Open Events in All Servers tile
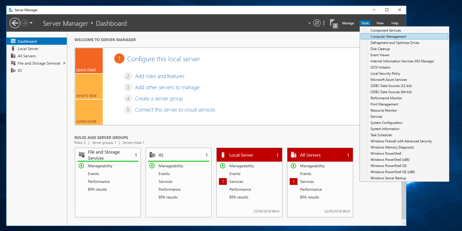Screen dimensions: 462x231 [306, 174]
